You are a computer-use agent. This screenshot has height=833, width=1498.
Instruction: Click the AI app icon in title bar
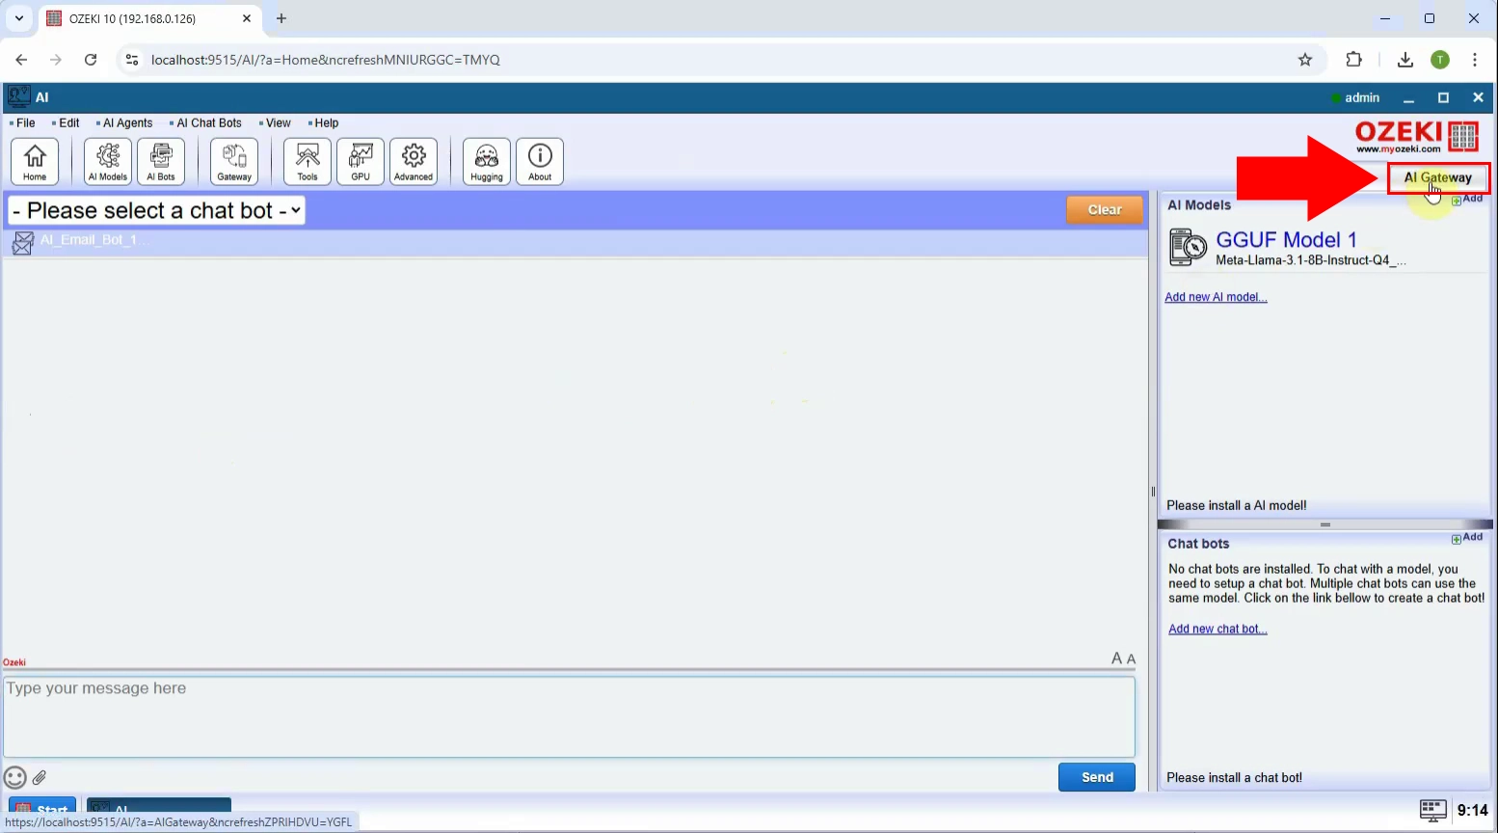(x=18, y=96)
